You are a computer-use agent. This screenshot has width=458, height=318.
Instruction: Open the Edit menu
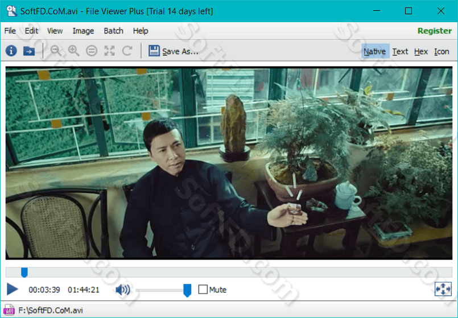click(31, 31)
